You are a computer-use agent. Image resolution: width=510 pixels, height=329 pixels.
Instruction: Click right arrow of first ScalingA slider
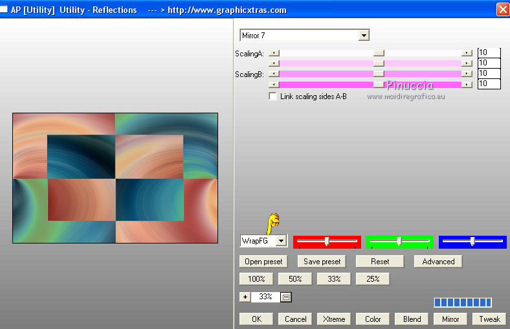click(x=467, y=53)
